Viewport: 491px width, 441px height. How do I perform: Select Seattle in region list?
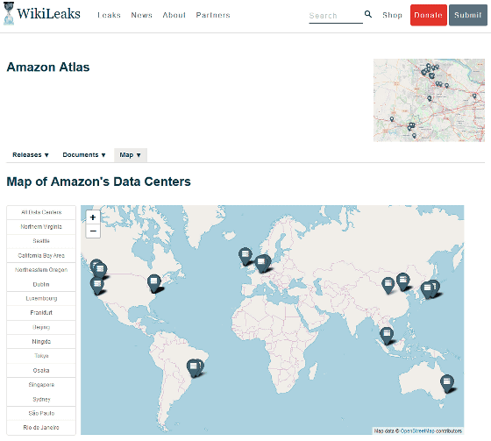[x=41, y=241]
